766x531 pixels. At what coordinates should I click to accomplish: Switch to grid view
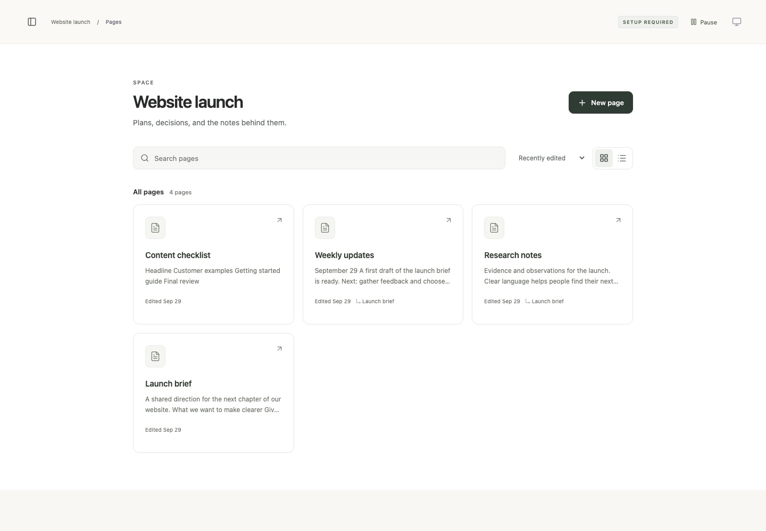coord(604,158)
